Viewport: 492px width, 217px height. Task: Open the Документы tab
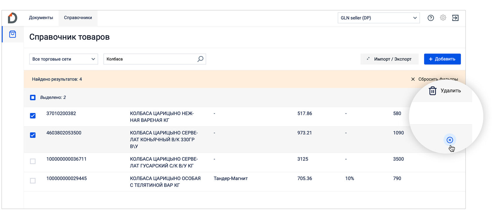(41, 18)
